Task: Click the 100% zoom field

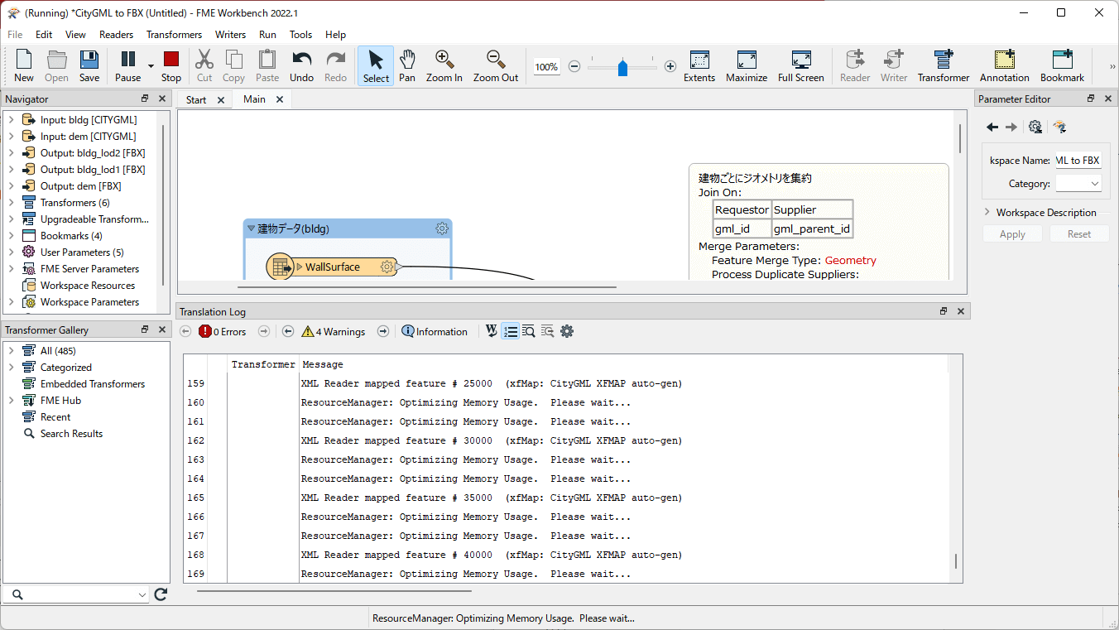Action: pos(546,66)
